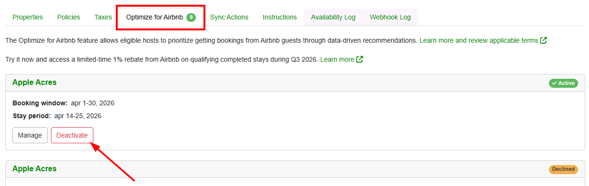Open 'Learn more and review applicable terms' link
Viewport: 589px width, 186px height.
click(x=479, y=40)
